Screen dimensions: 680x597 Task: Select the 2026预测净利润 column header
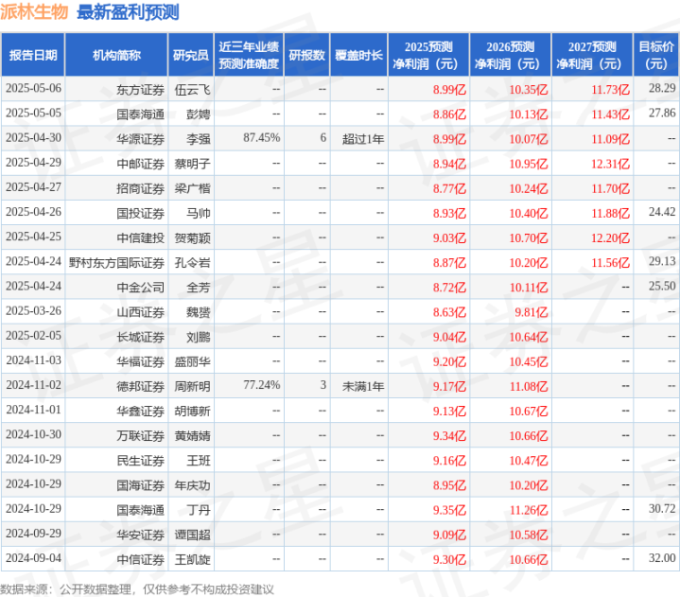coord(511,55)
